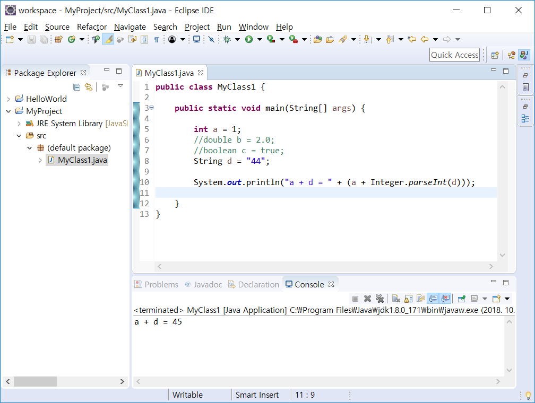Click the Back navigation arrow icon
Image resolution: width=535 pixels, height=403 pixels.
(x=425, y=39)
